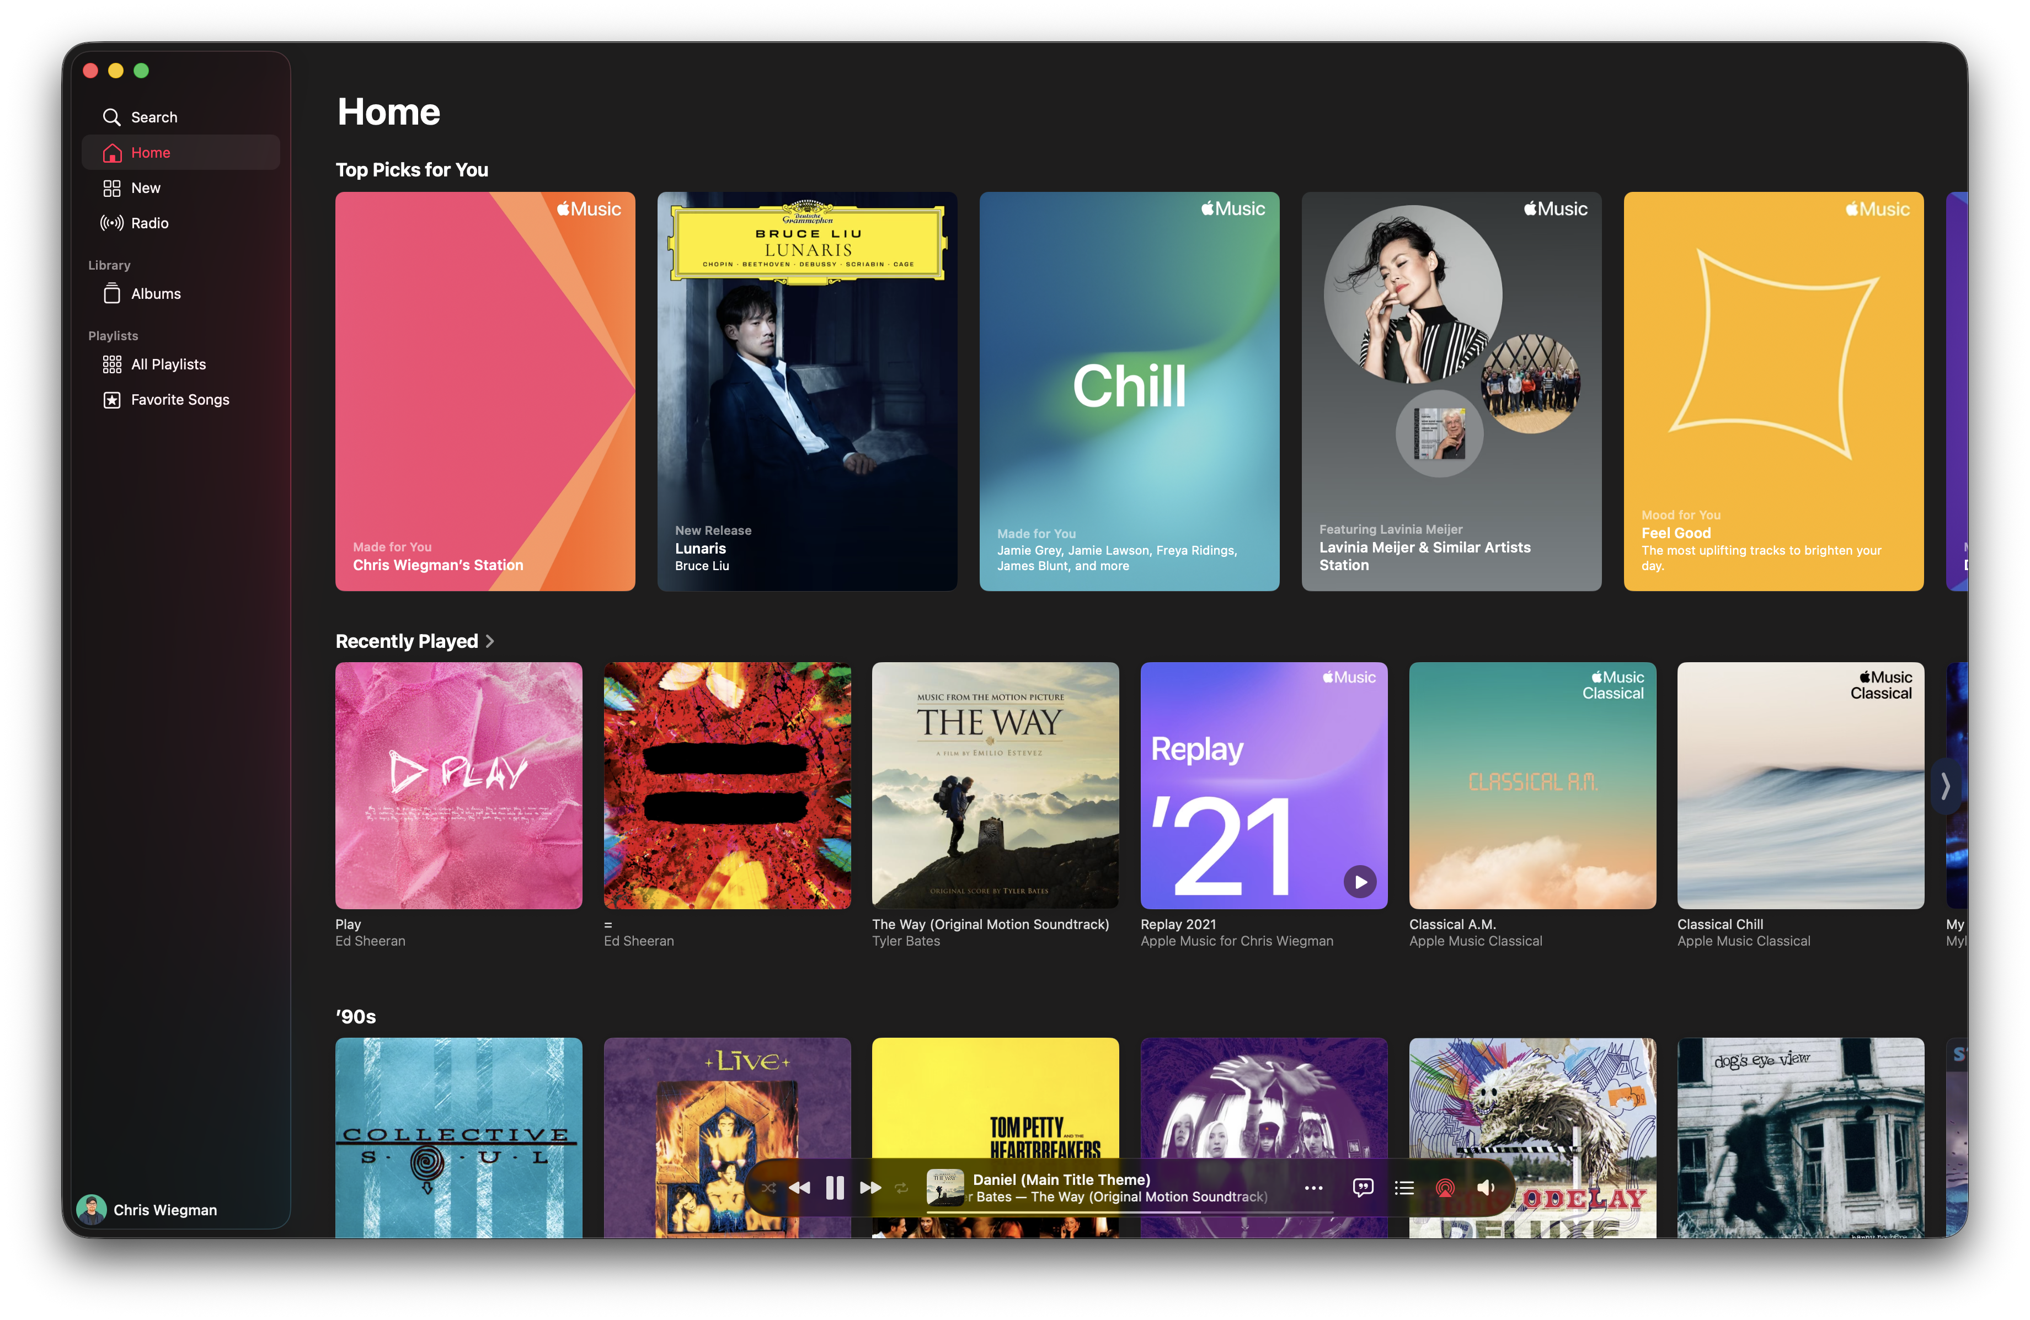
Task: Click Apple Music for Chris Wiegman link
Action: (x=1236, y=941)
